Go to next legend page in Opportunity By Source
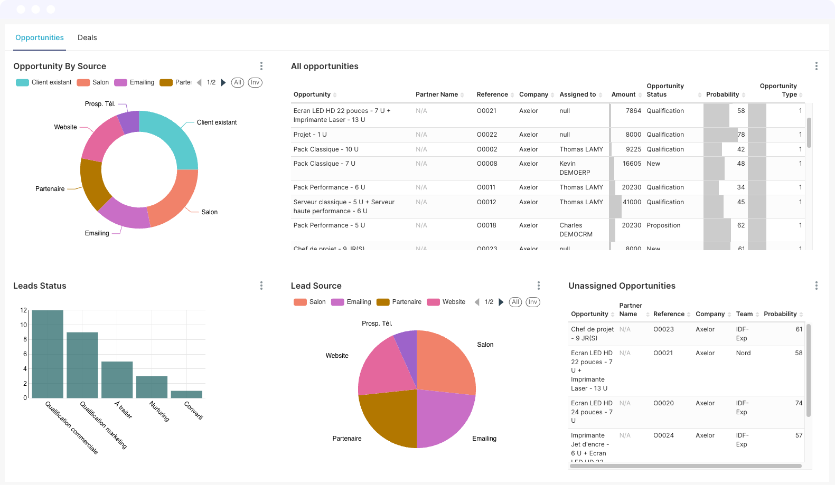This screenshot has height=485, width=835. [223, 82]
